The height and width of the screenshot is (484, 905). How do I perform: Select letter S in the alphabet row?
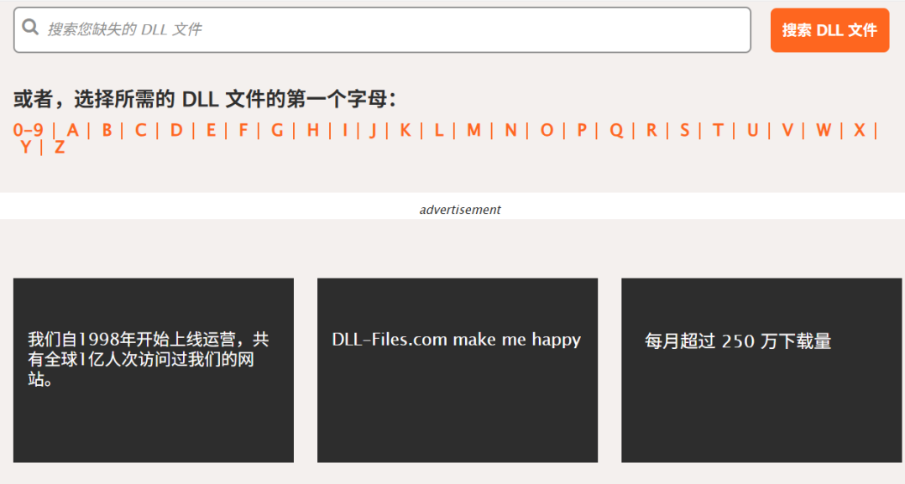coord(684,131)
